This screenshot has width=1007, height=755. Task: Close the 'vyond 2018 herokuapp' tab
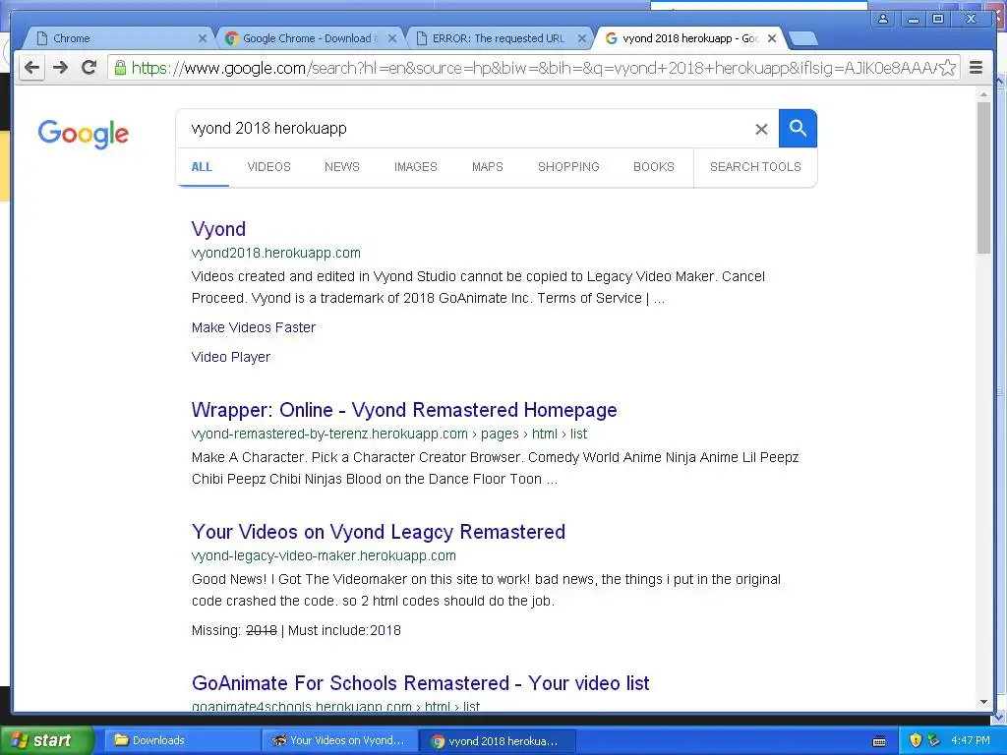(772, 38)
